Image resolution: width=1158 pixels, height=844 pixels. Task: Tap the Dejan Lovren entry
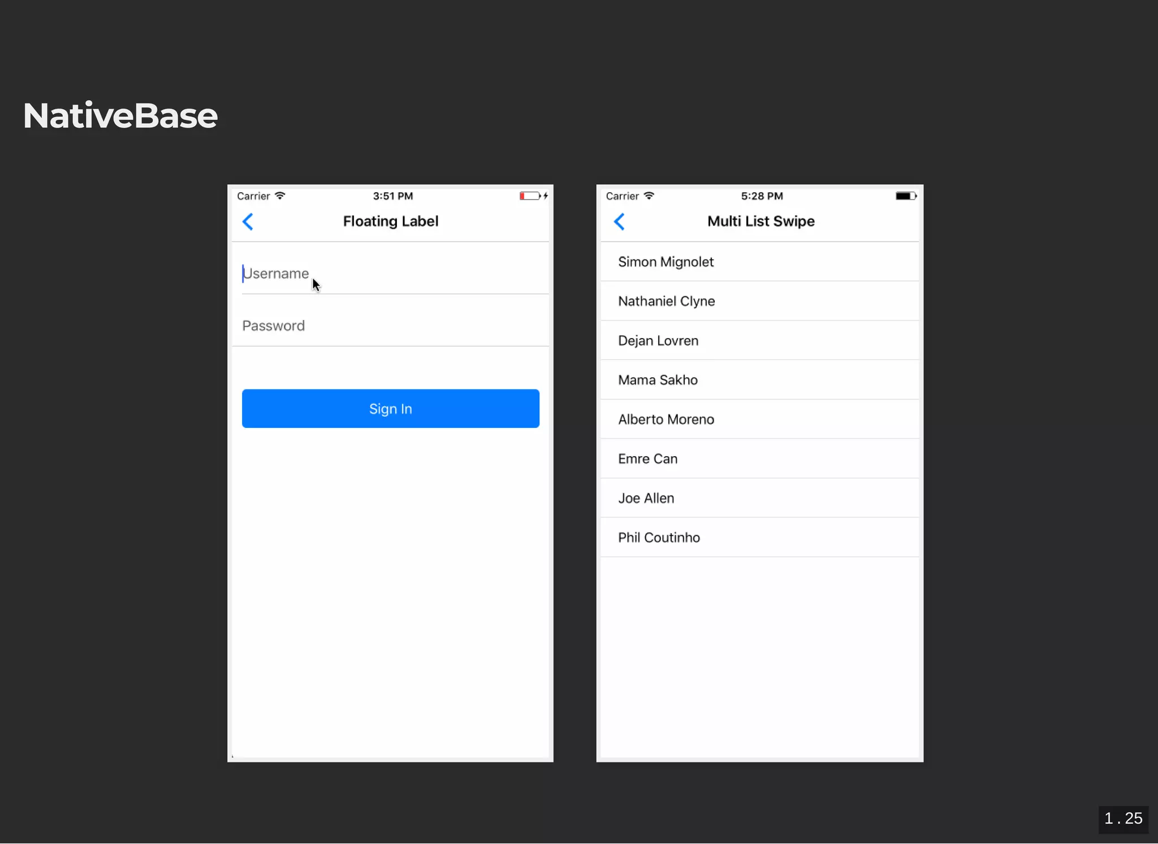pyautogui.click(x=759, y=341)
